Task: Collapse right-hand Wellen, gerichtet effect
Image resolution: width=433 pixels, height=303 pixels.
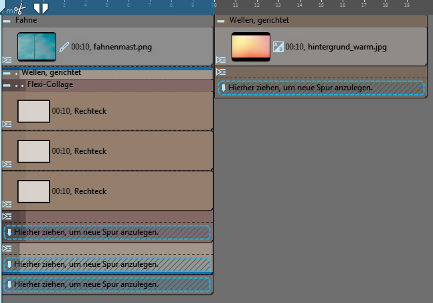Action: [221, 21]
